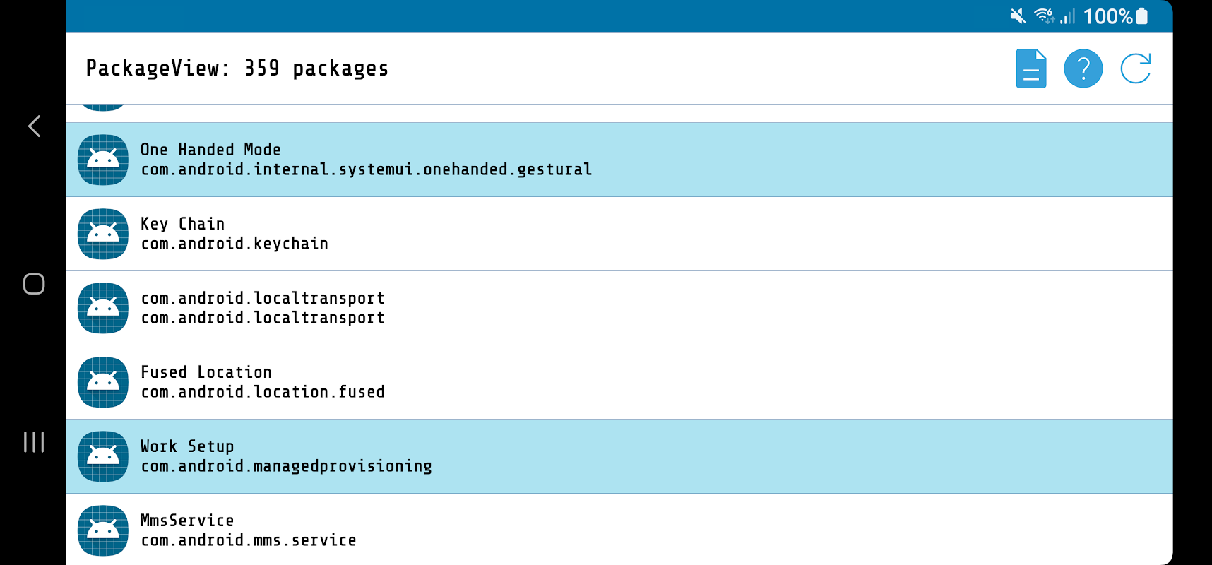Image resolution: width=1212 pixels, height=565 pixels.
Task: Open the MmsService package entry
Action: (636, 530)
